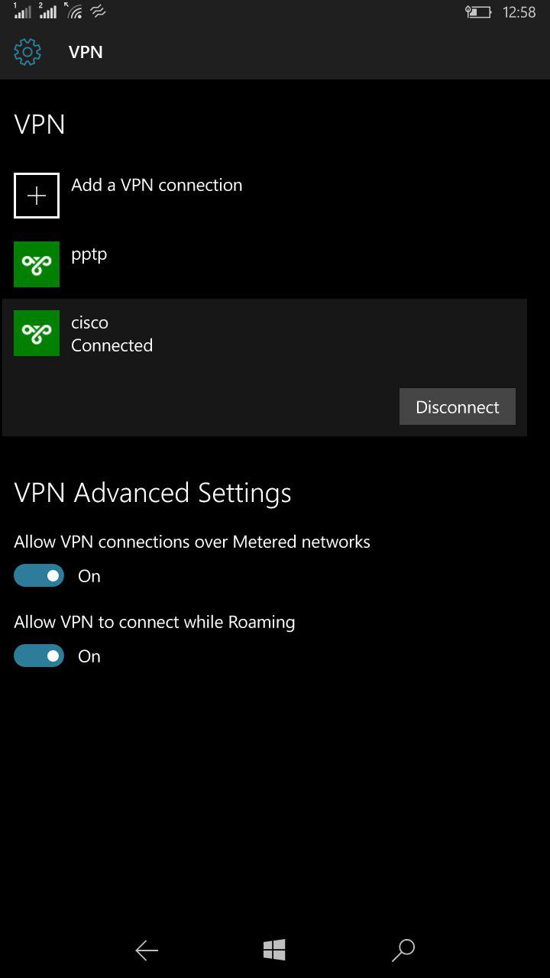The height and width of the screenshot is (978, 550).
Task: Tap the Wi-Fi status icon
Action: tap(74, 11)
